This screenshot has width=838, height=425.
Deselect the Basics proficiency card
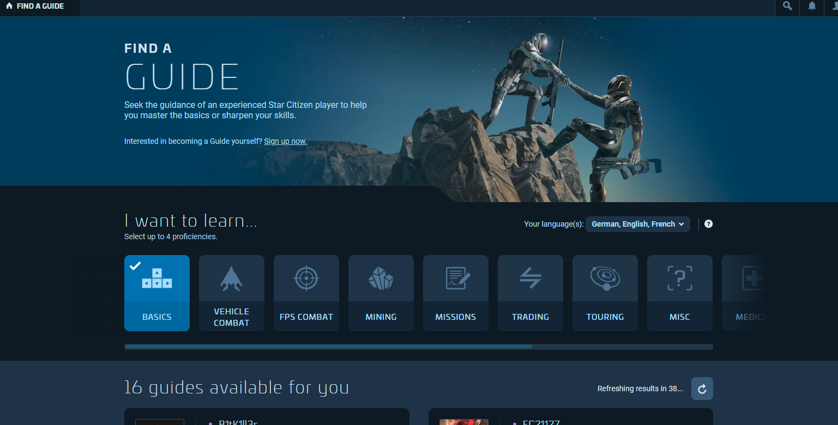pos(157,293)
